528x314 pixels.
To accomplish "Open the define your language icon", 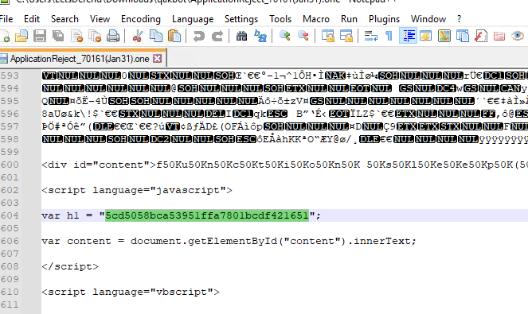I will (426, 36).
